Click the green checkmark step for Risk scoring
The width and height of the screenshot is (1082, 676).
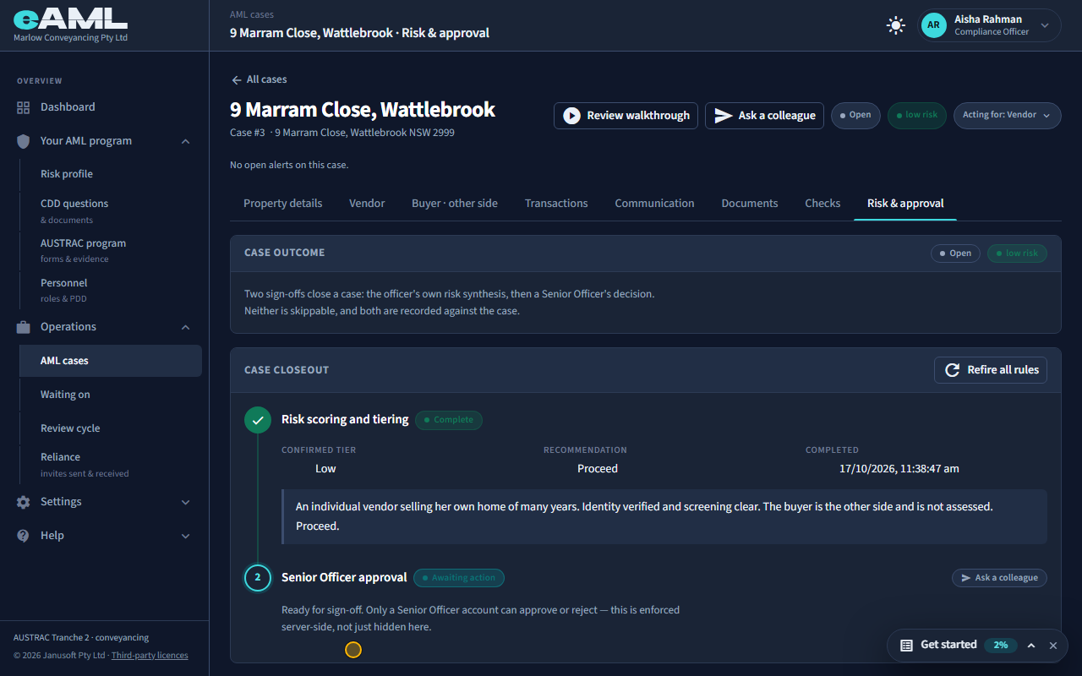pyautogui.click(x=258, y=420)
